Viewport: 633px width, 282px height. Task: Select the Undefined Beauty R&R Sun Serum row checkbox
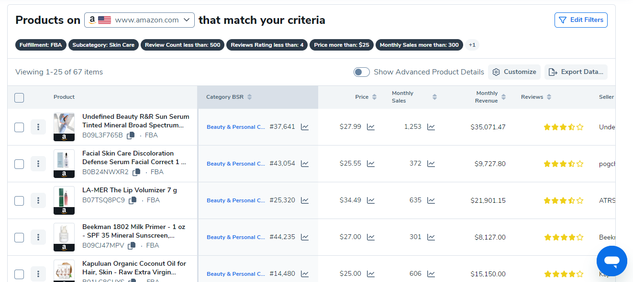[x=19, y=127]
